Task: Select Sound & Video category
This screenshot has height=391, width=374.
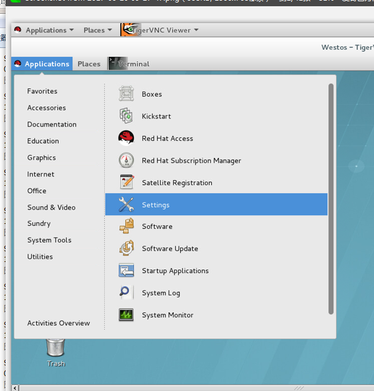Action: [51, 207]
